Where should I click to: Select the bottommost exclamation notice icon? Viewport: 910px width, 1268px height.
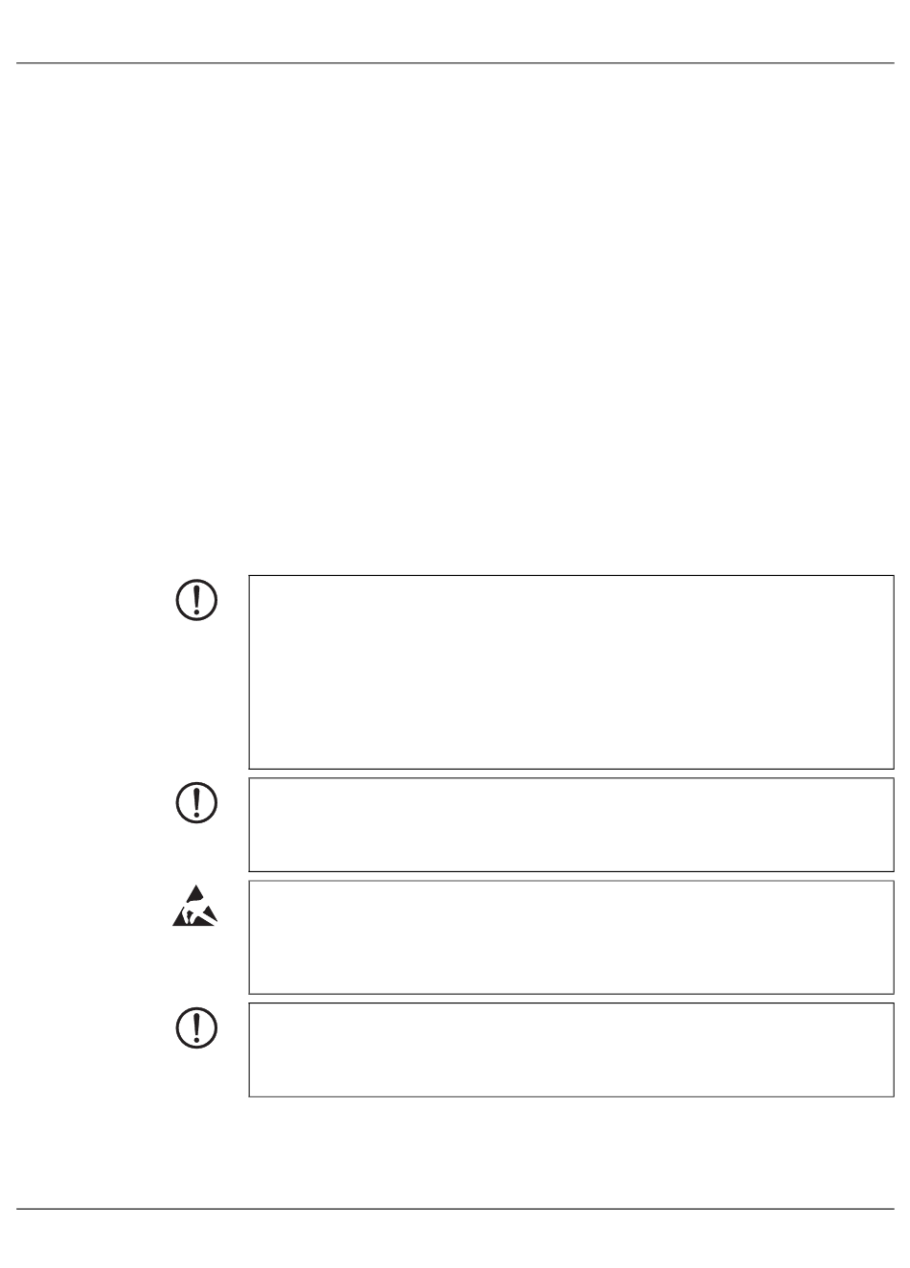[x=196, y=1027]
